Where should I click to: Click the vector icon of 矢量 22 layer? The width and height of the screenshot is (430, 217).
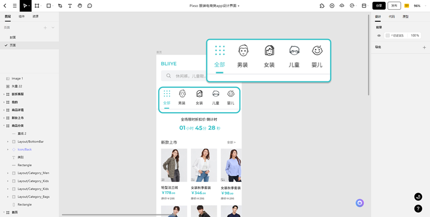[7, 86]
